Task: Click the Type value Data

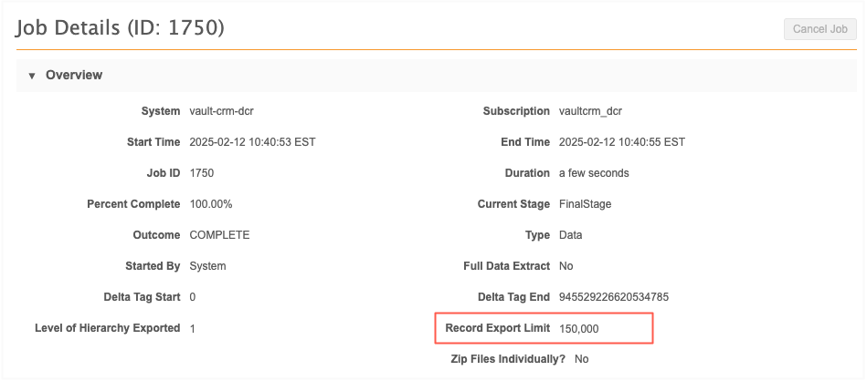Action: tap(570, 235)
